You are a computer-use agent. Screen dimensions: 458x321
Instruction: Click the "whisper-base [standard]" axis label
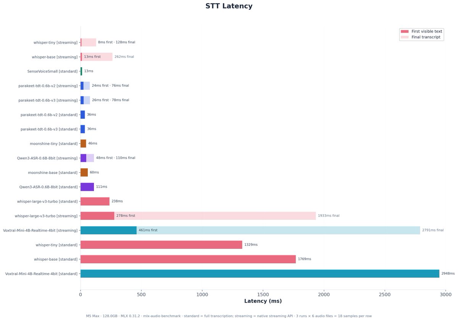56,259
